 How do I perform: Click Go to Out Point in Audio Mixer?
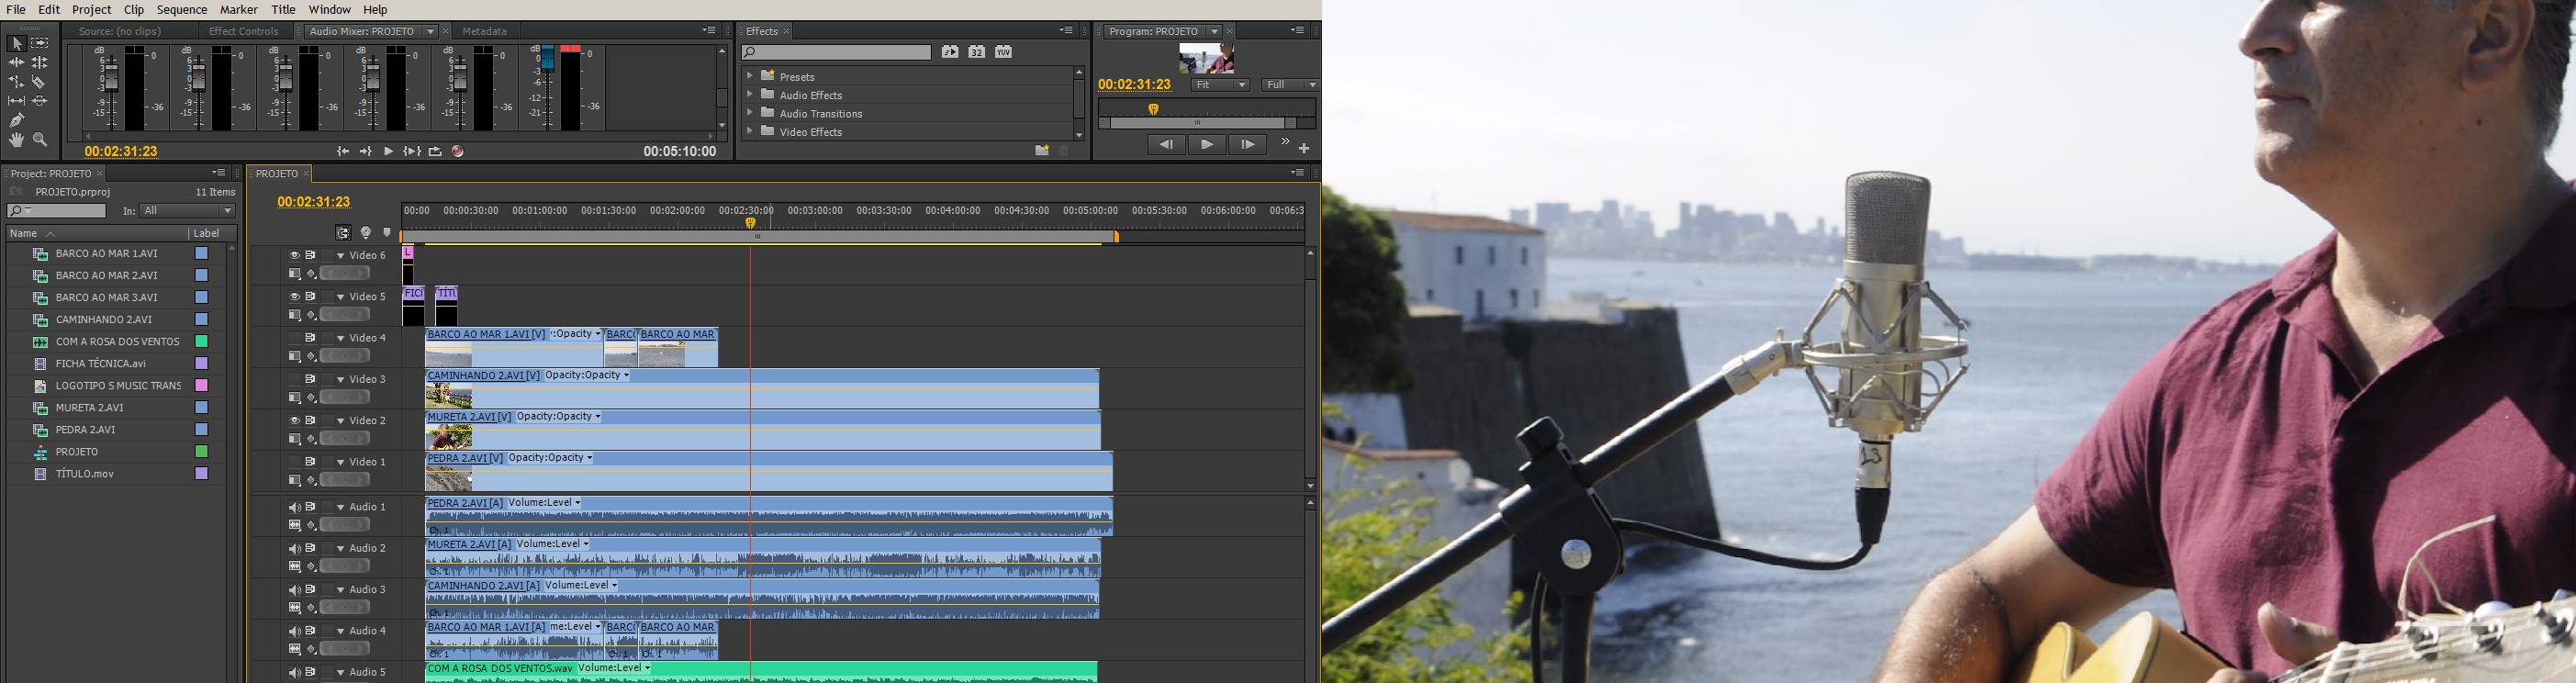[x=366, y=152]
